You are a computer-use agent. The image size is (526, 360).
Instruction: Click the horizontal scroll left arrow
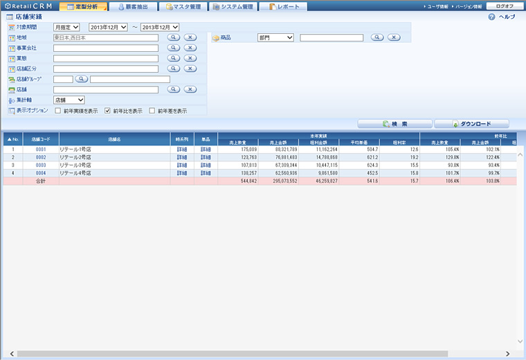click(x=12, y=354)
